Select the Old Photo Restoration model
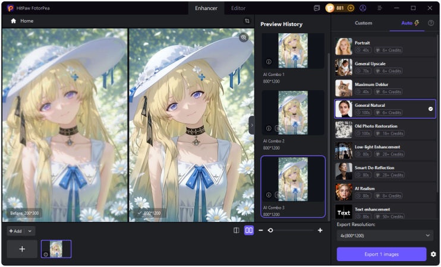 (385, 130)
